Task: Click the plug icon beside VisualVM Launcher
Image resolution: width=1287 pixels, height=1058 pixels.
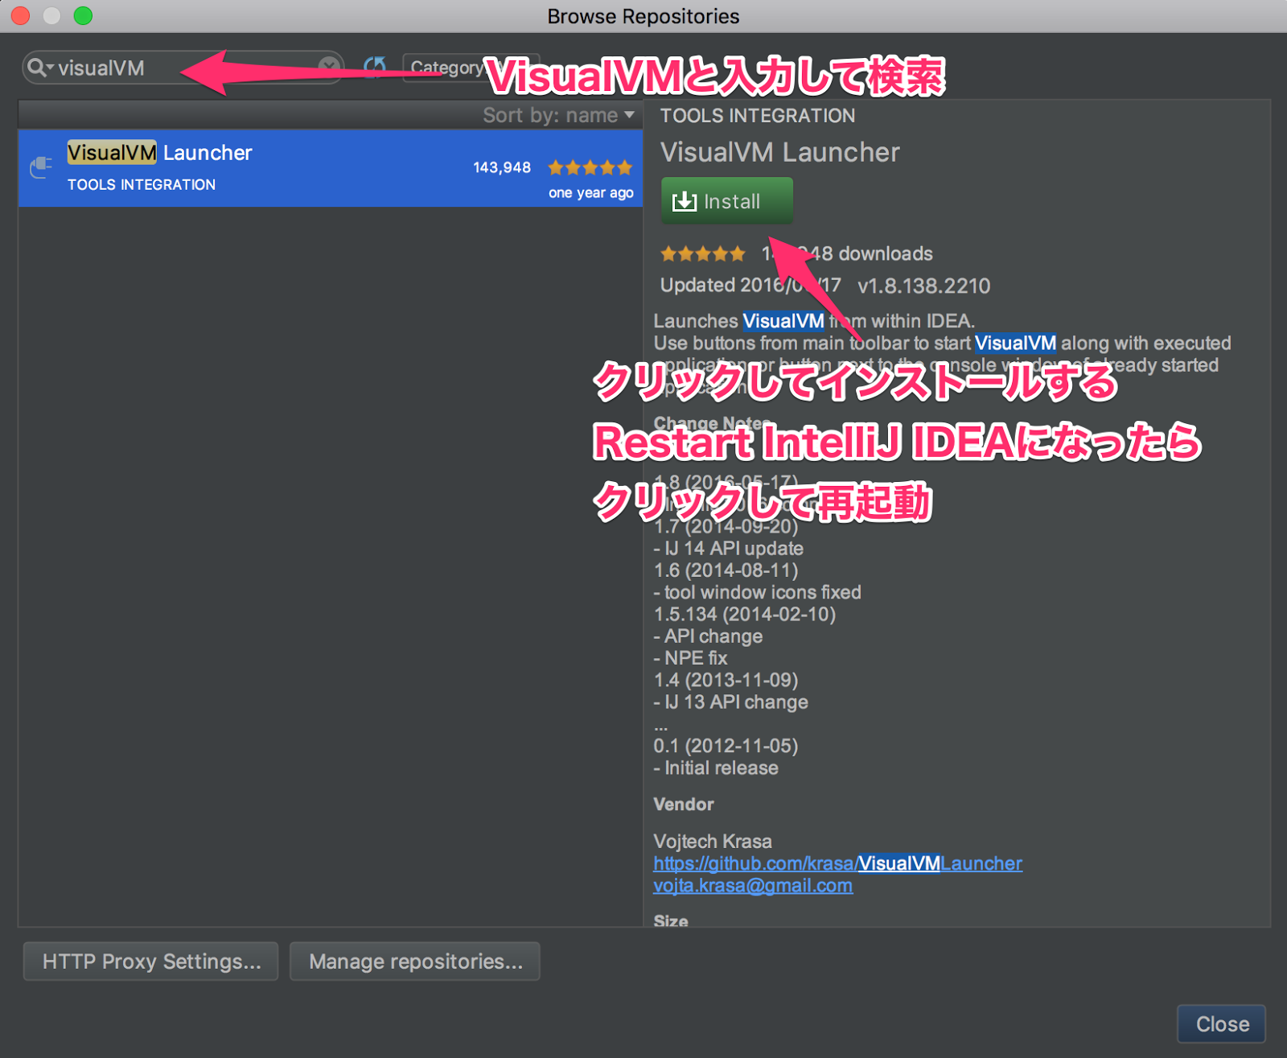Action: point(39,168)
